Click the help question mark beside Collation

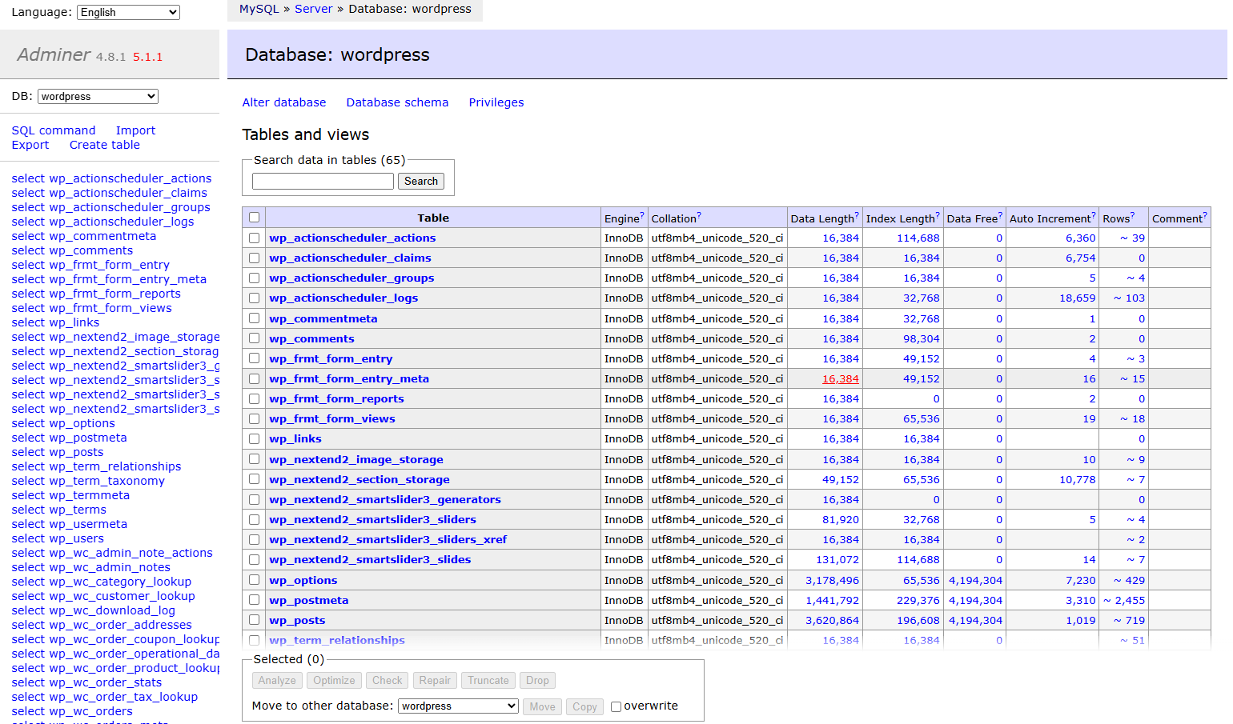tap(699, 216)
